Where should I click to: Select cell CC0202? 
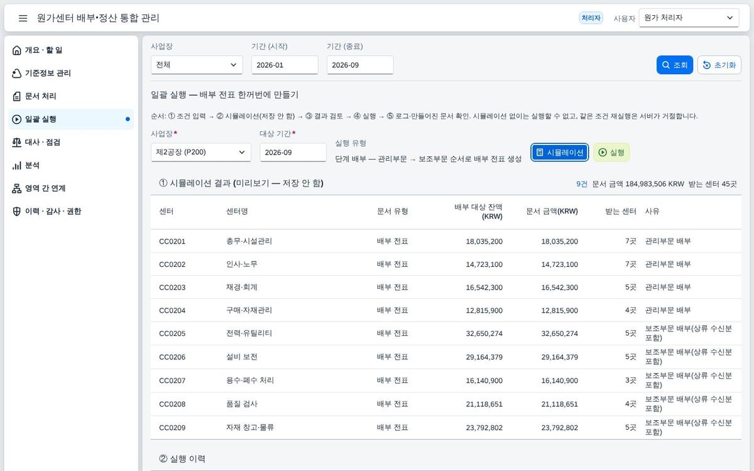[x=172, y=264]
